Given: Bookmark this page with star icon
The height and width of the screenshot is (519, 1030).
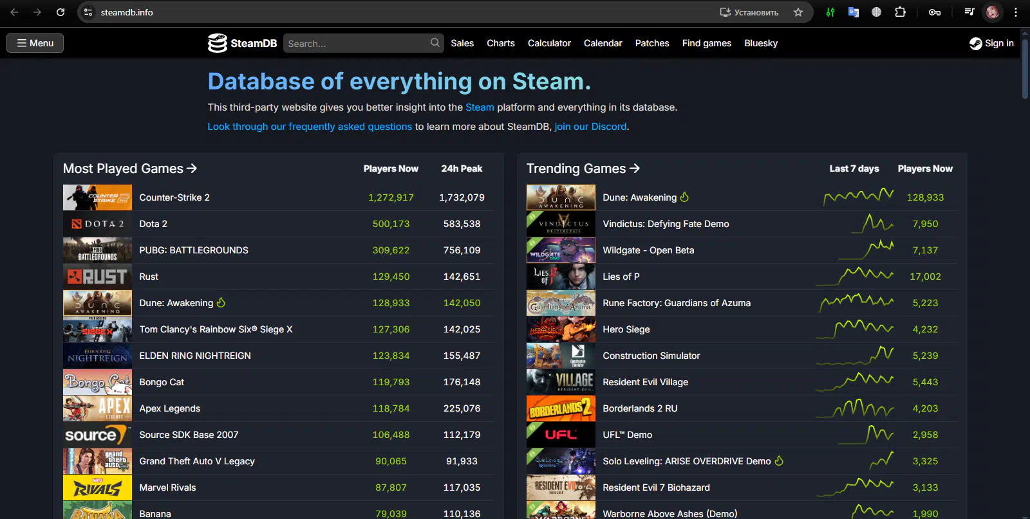Looking at the screenshot, I should pyautogui.click(x=798, y=12).
